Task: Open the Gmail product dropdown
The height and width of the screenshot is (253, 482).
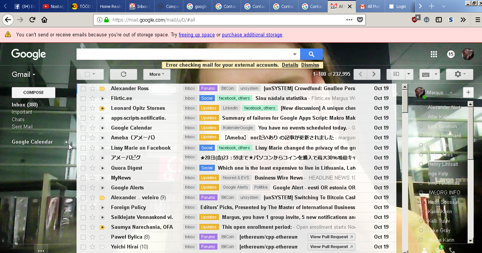Action: pyautogui.click(x=23, y=74)
